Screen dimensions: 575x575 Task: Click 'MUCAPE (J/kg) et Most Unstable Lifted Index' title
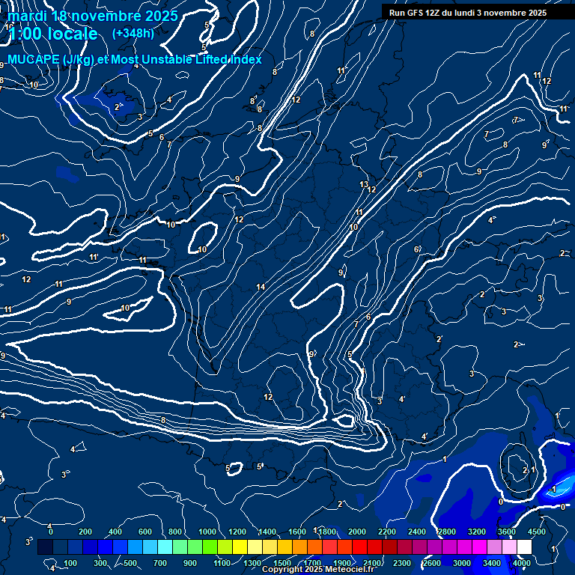point(135,59)
